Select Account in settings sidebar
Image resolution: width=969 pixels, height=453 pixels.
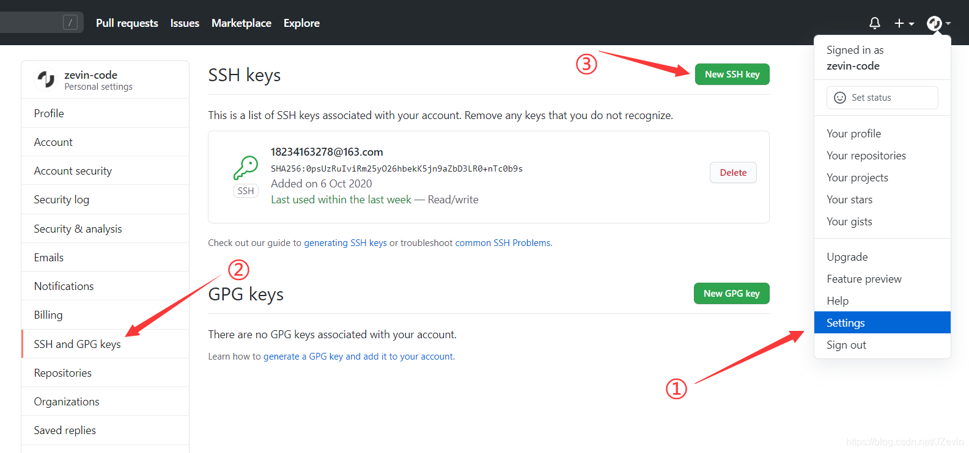coord(105,142)
